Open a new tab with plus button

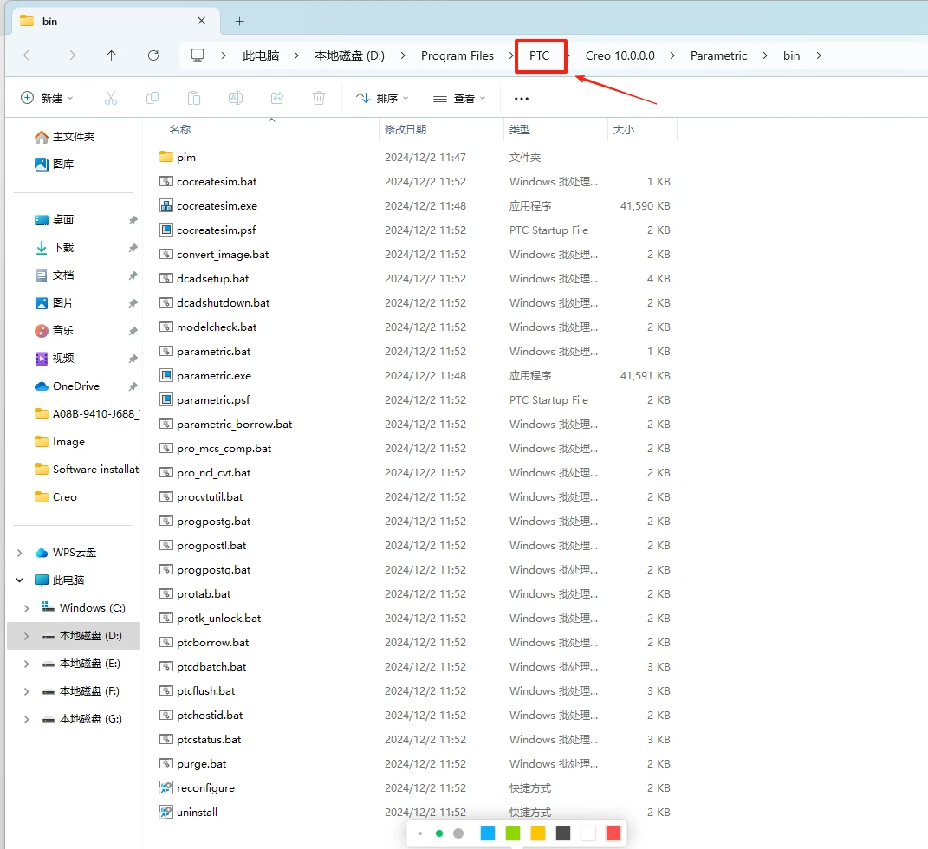240,22
